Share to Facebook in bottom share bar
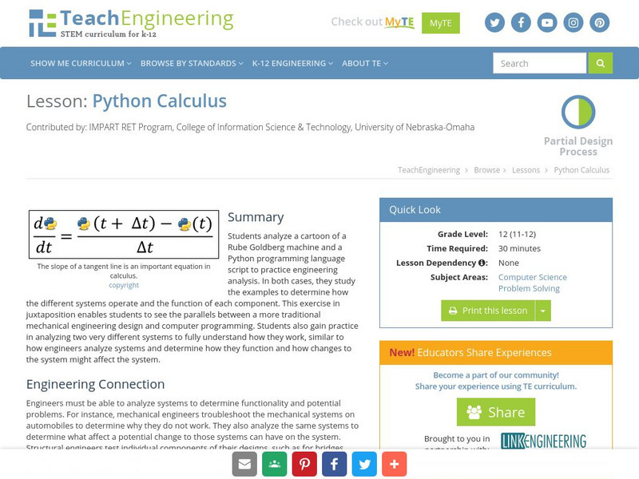 coord(334,464)
